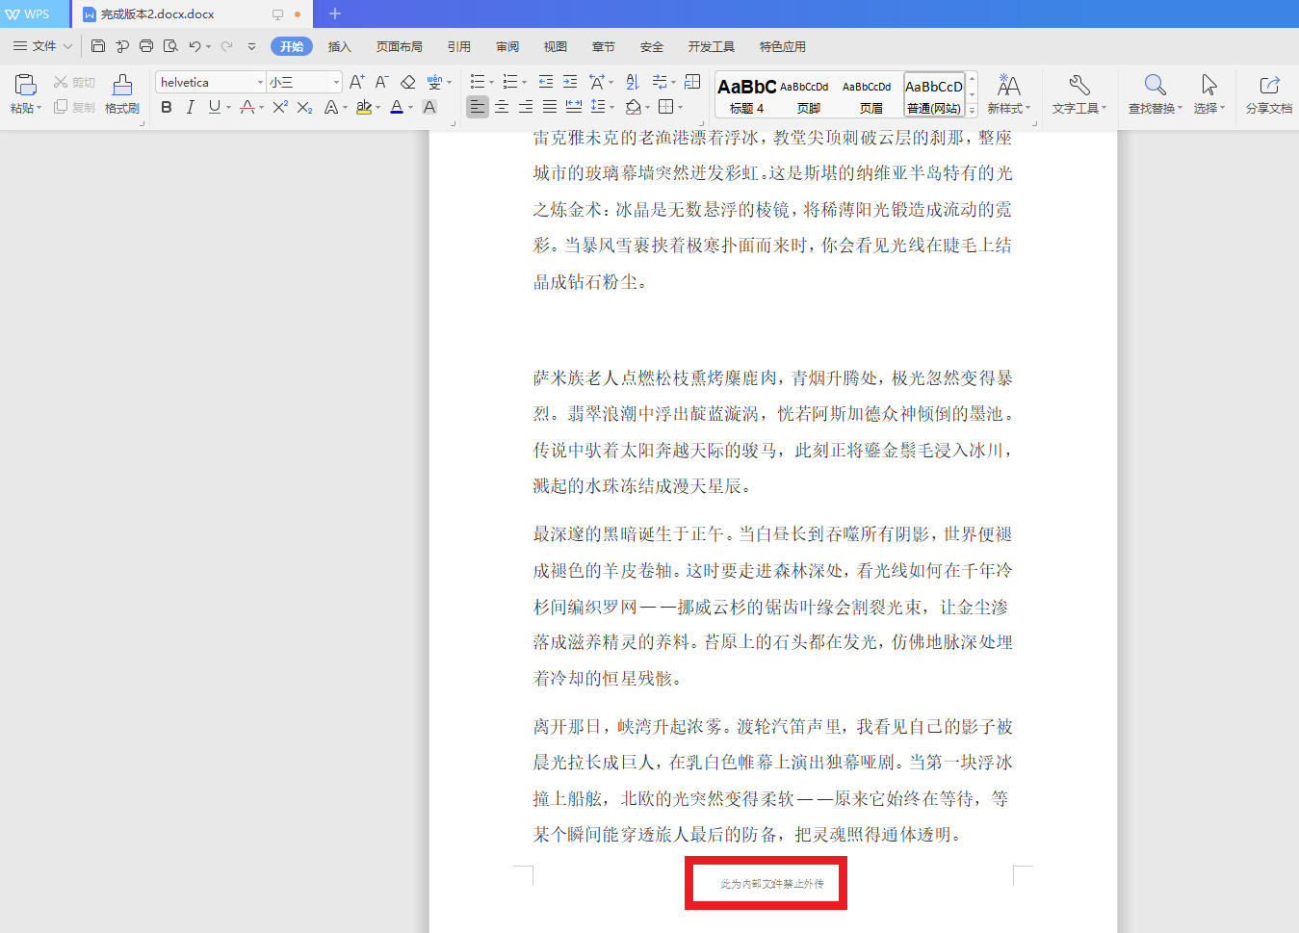Toggle italic formatting
1299x933 pixels.
pyautogui.click(x=189, y=107)
